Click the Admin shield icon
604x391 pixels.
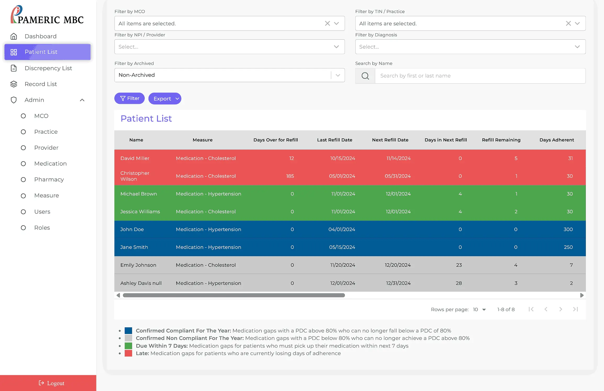coord(14,100)
